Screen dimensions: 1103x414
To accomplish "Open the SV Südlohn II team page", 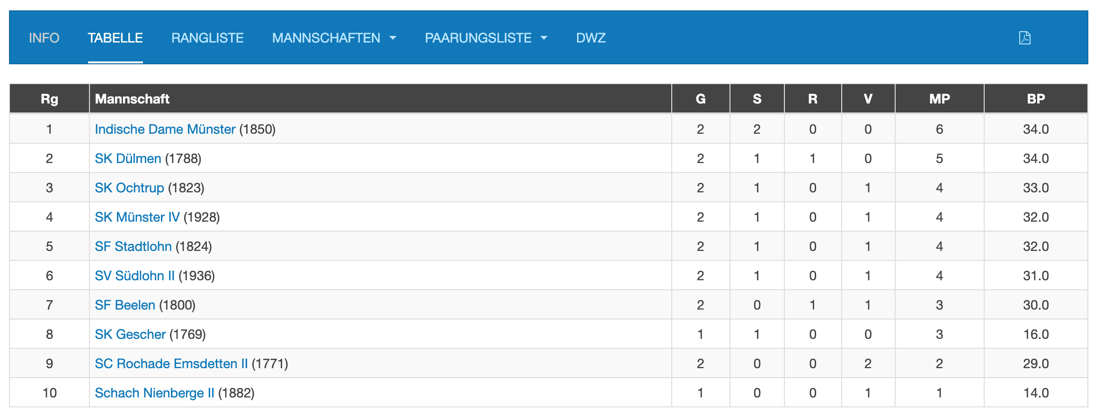I will point(134,276).
